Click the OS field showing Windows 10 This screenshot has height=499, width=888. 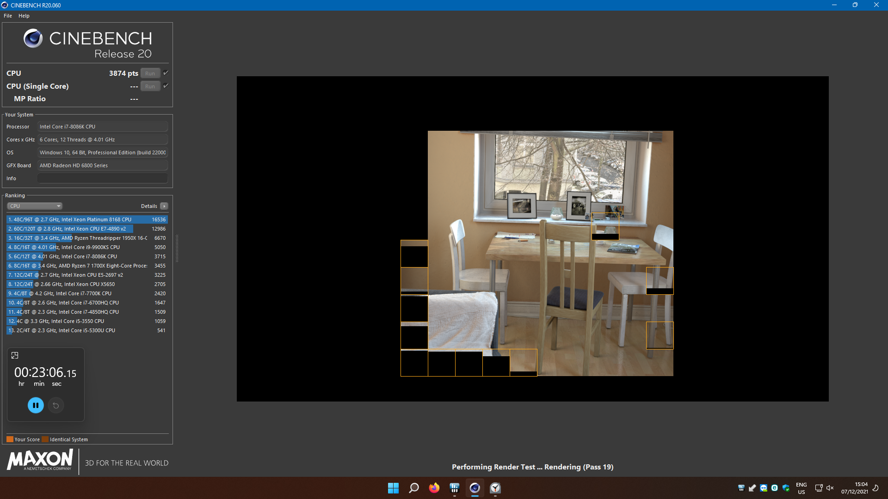pyautogui.click(x=103, y=152)
